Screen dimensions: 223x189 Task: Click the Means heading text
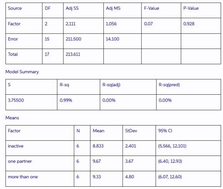click(x=12, y=118)
